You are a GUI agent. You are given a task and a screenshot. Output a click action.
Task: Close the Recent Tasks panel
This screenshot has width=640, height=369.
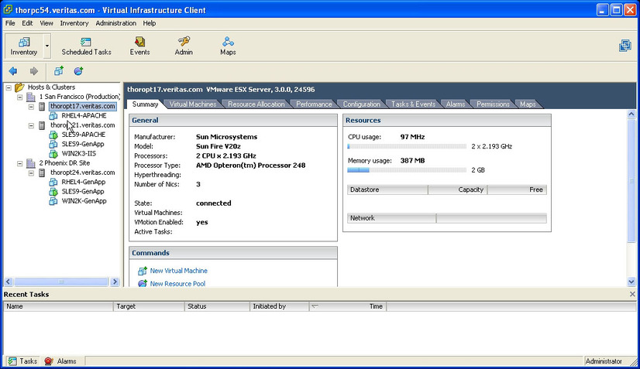tap(632, 294)
